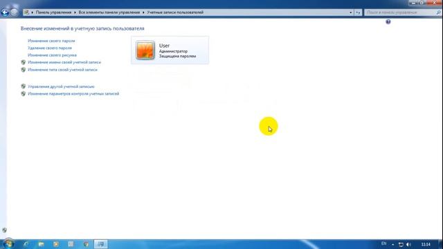This screenshot has width=443, height=249.
Task: Select 'Панель управления' breadcrumb
Action: coord(53,12)
